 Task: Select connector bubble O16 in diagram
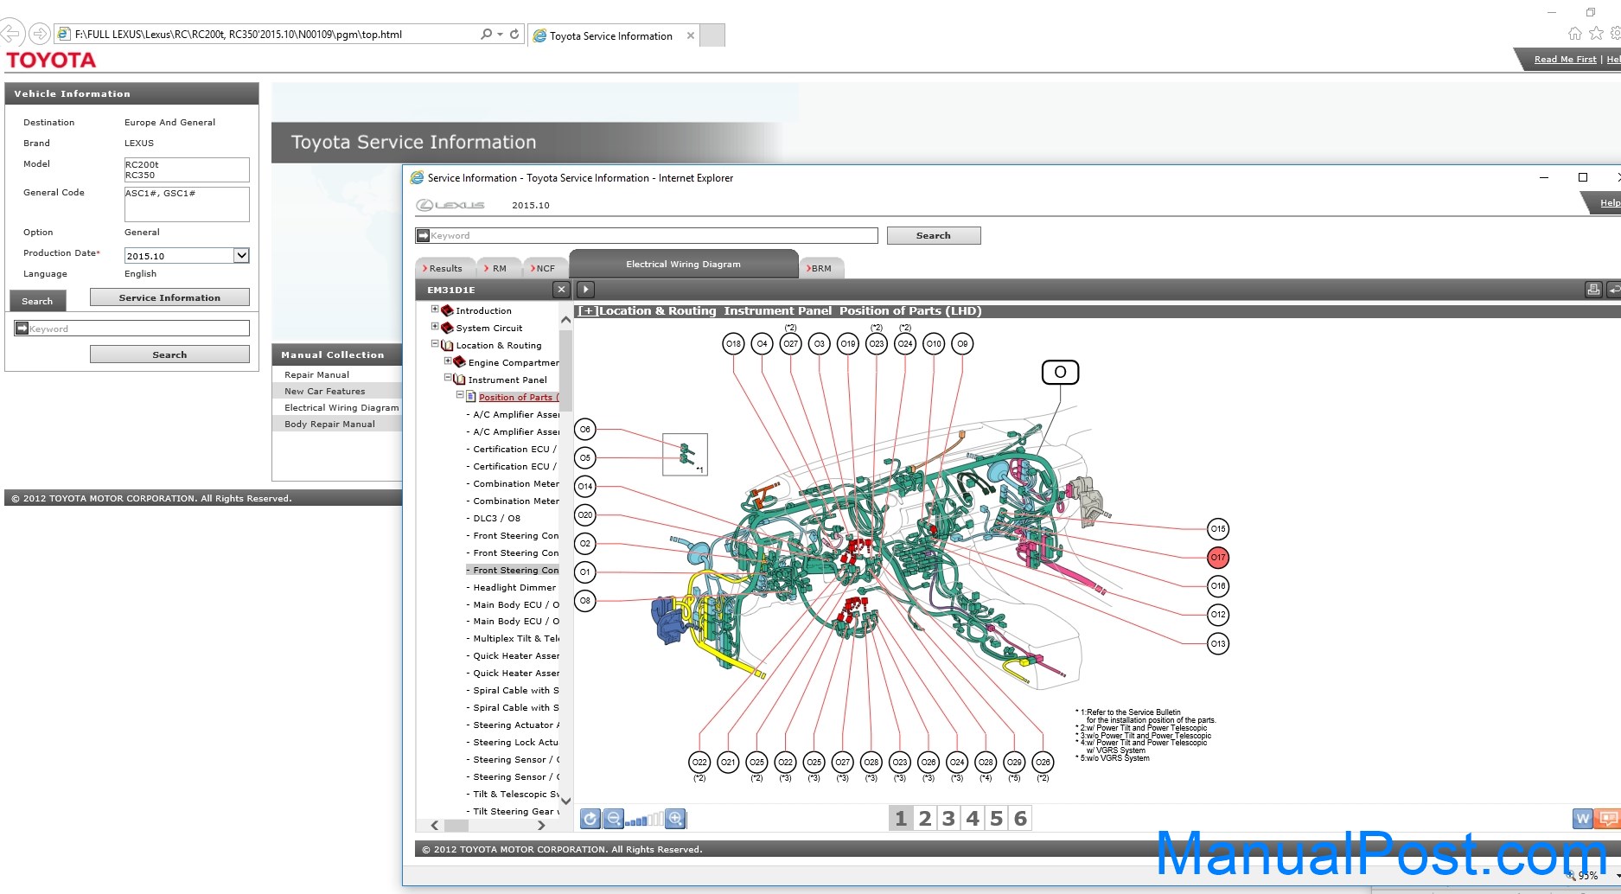[x=1217, y=586]
